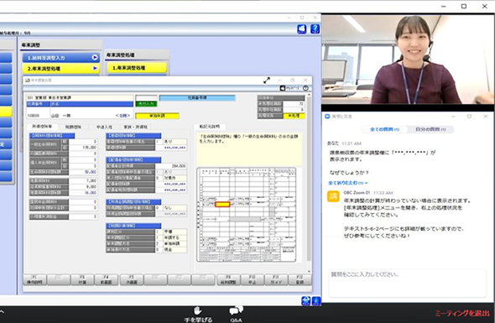Click bottom-right blue icon beside scrollbar corner
The height and width of the screenshot is (323, 495).
(316, 300)
